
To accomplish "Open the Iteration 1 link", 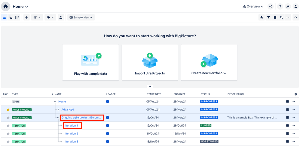I will tap(72, 126).
